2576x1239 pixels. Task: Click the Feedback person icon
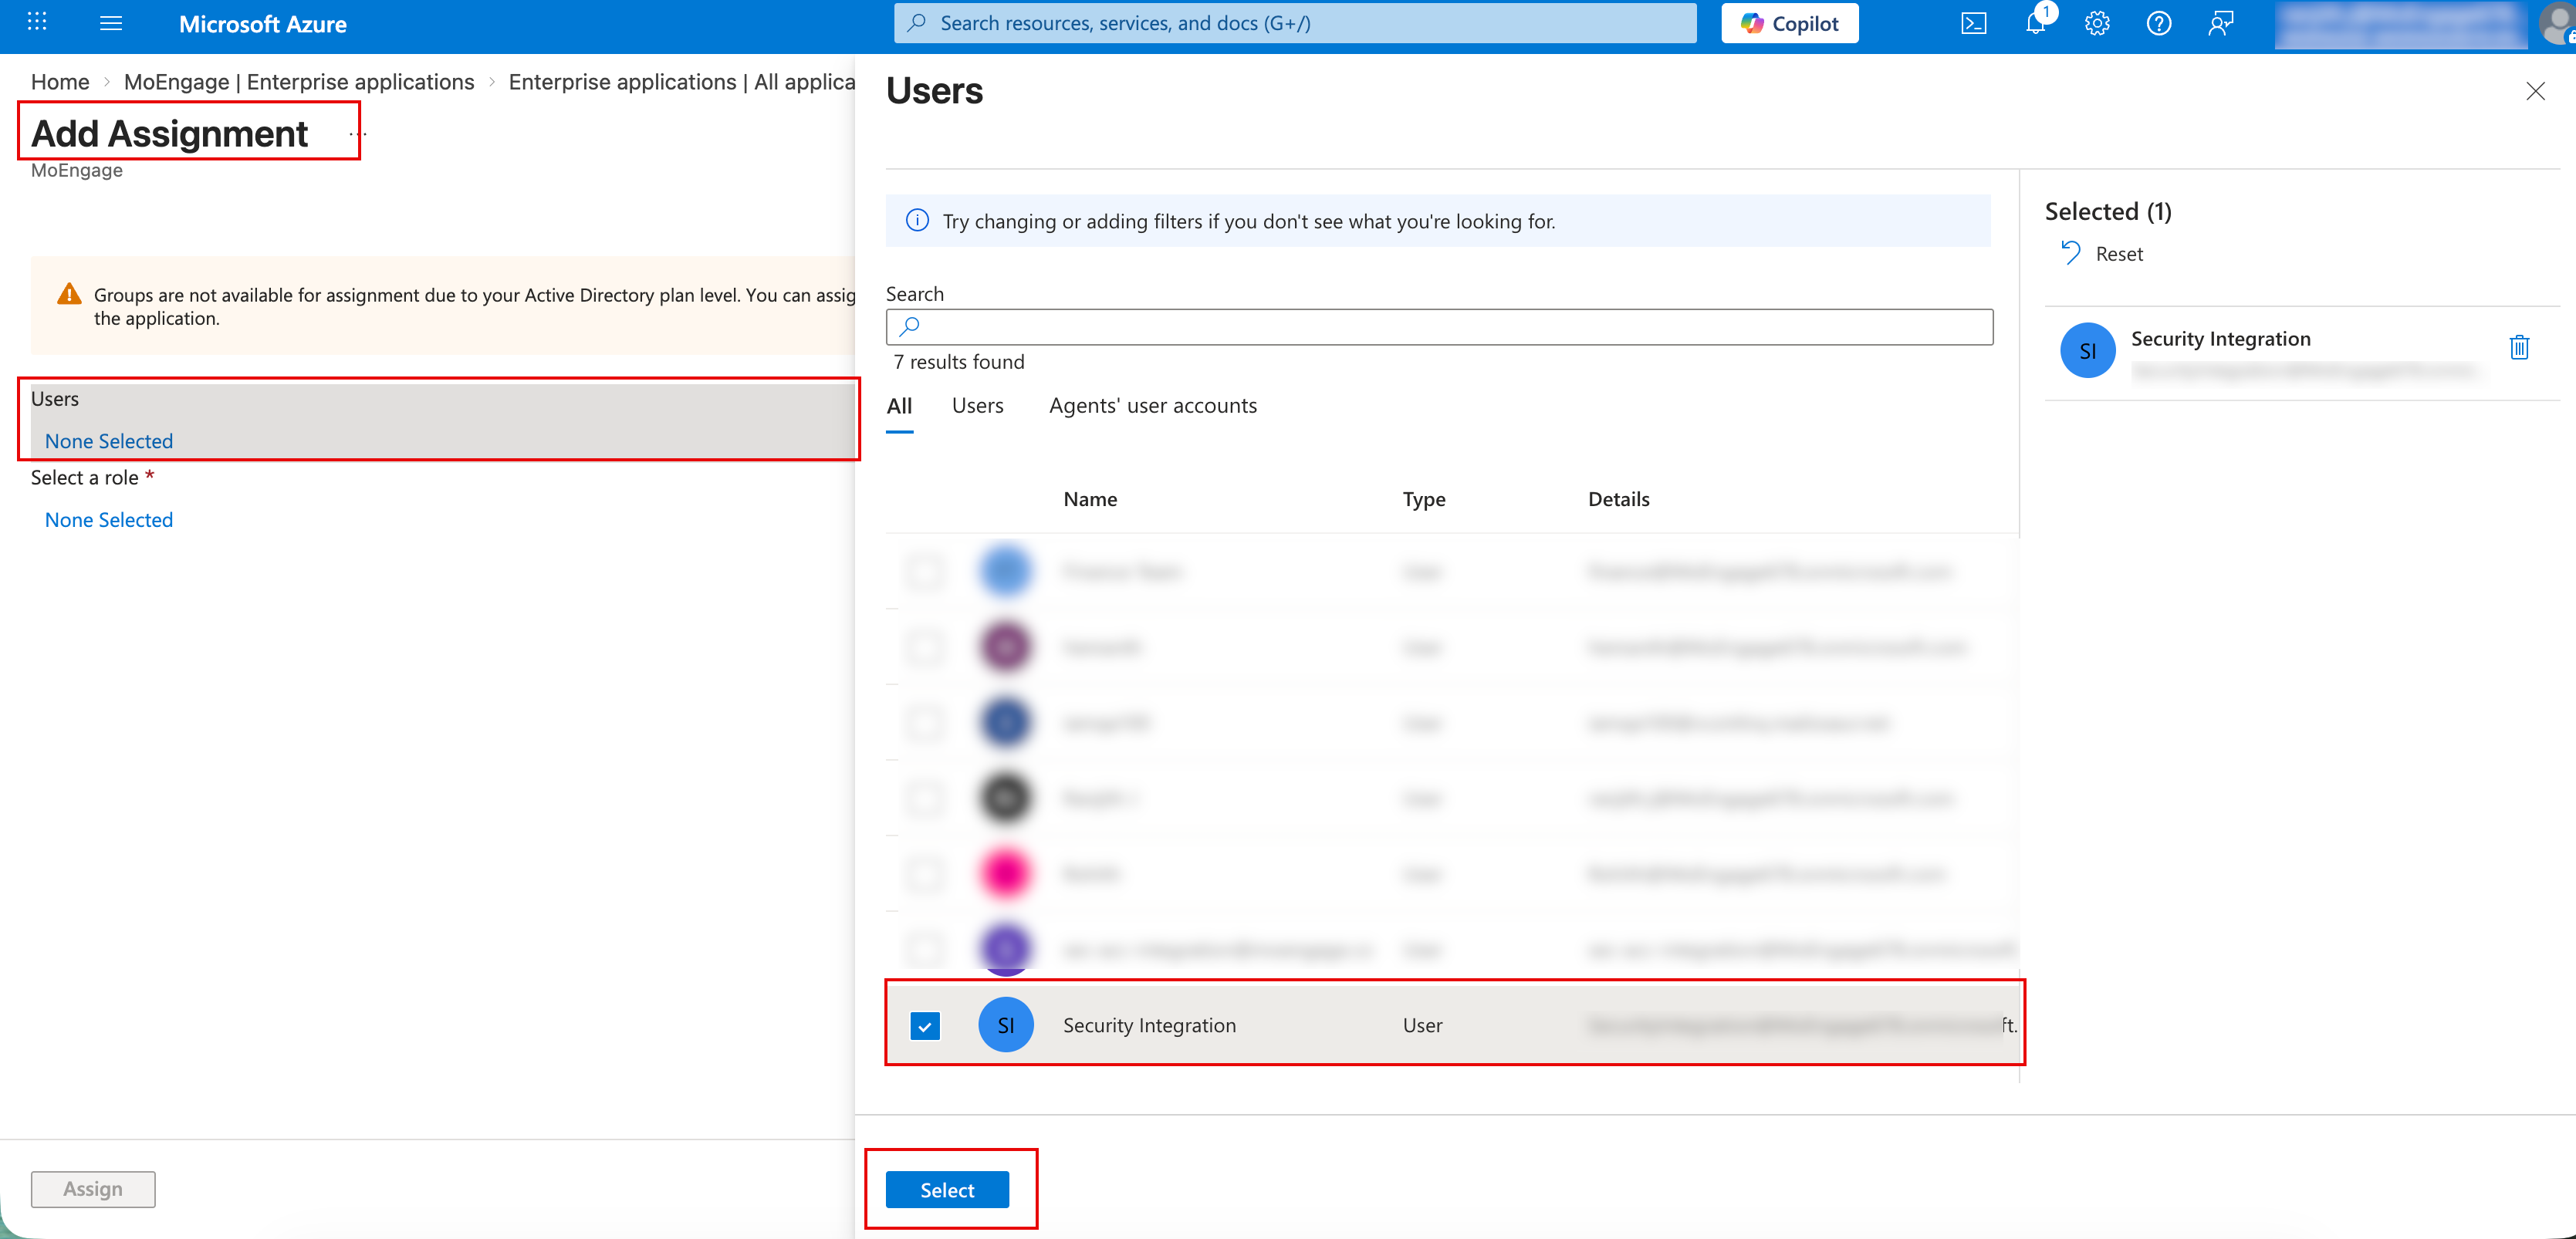pos(2220,23)
